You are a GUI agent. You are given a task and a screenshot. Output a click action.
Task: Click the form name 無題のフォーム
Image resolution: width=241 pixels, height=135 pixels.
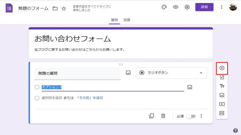[33, 8]
